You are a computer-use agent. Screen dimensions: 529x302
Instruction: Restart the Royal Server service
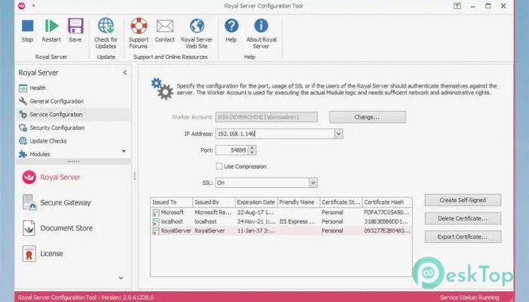(51, 31)
